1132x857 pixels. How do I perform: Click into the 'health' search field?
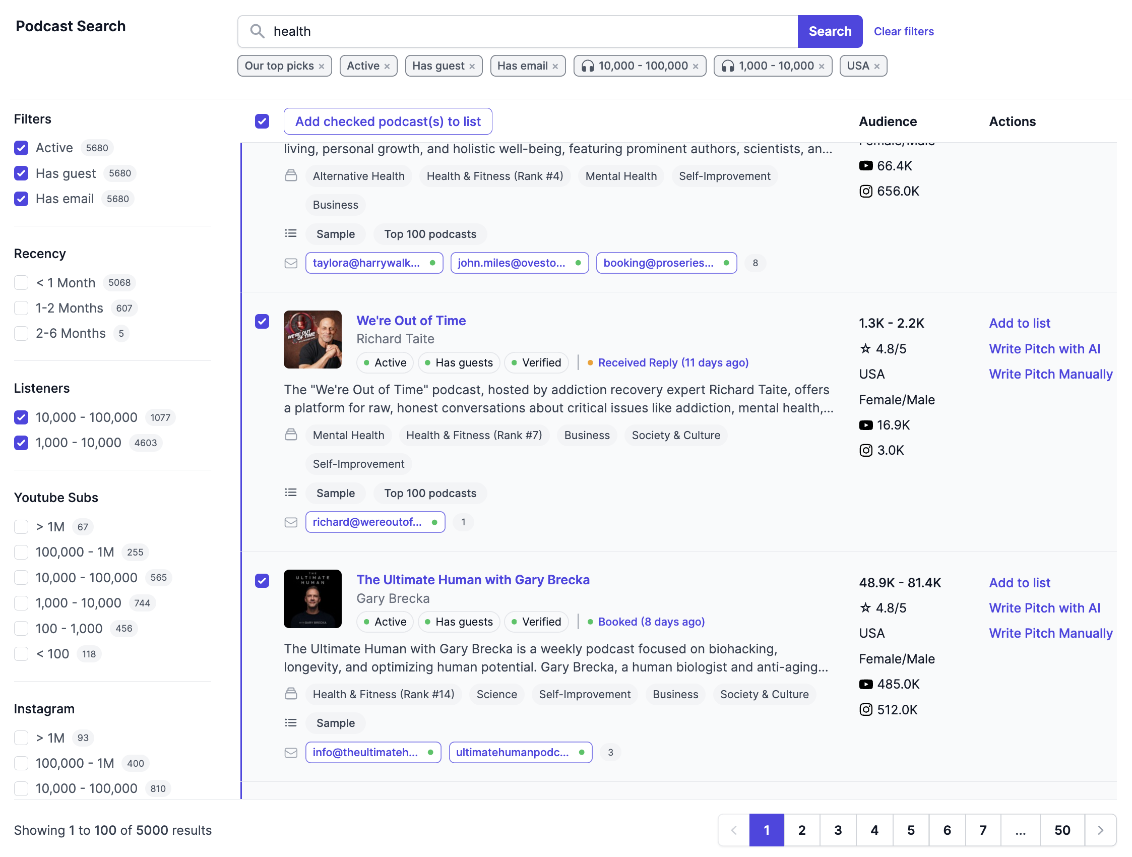point(518,31)
